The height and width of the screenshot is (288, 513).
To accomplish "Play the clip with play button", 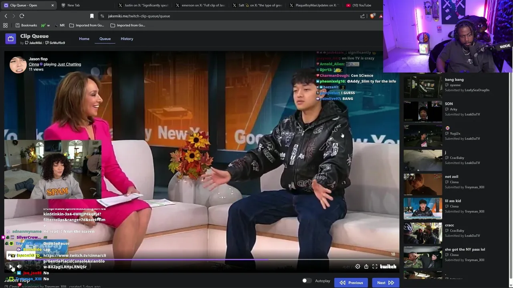I will [11, 266].
